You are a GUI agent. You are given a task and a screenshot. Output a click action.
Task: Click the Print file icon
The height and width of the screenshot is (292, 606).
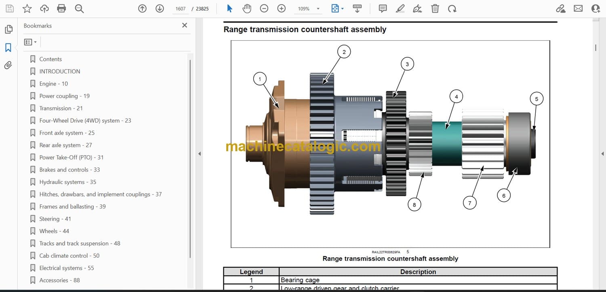tap(61, 8)
